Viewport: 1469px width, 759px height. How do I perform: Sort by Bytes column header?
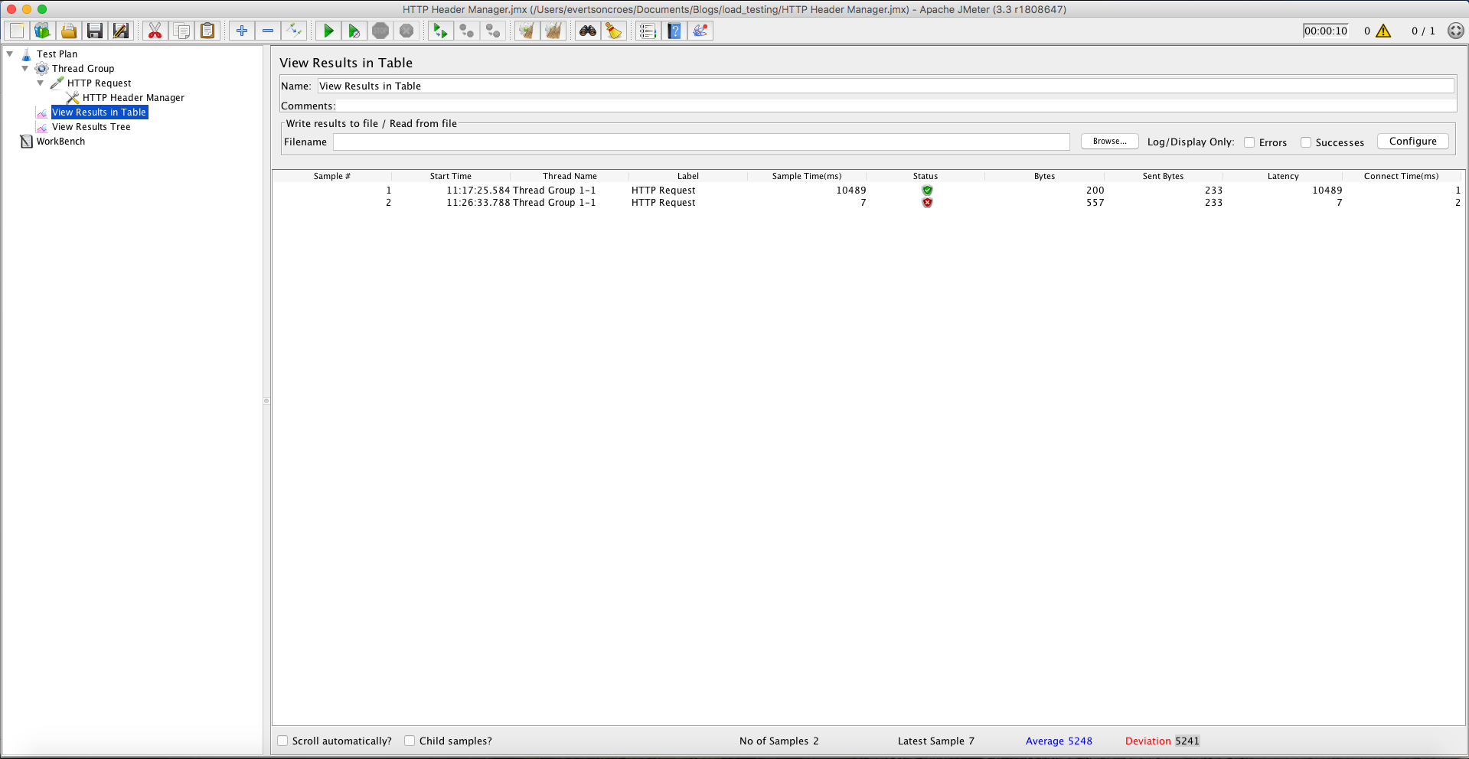(1044, 176)
